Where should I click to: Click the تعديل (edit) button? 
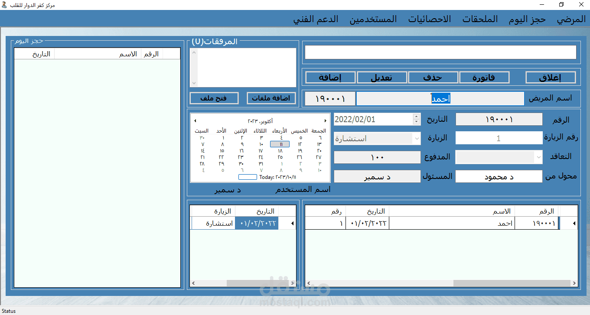[382, 78]
